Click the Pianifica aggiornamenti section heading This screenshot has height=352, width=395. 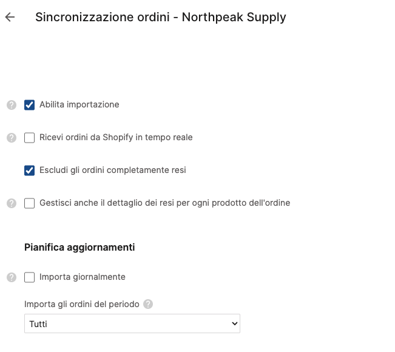79,248
